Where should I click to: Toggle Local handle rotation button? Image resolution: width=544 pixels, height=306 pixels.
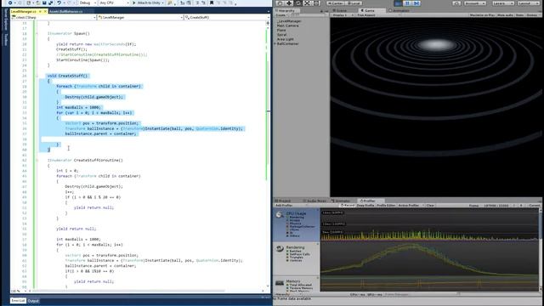pyautogui.click(x=353, y=3)
